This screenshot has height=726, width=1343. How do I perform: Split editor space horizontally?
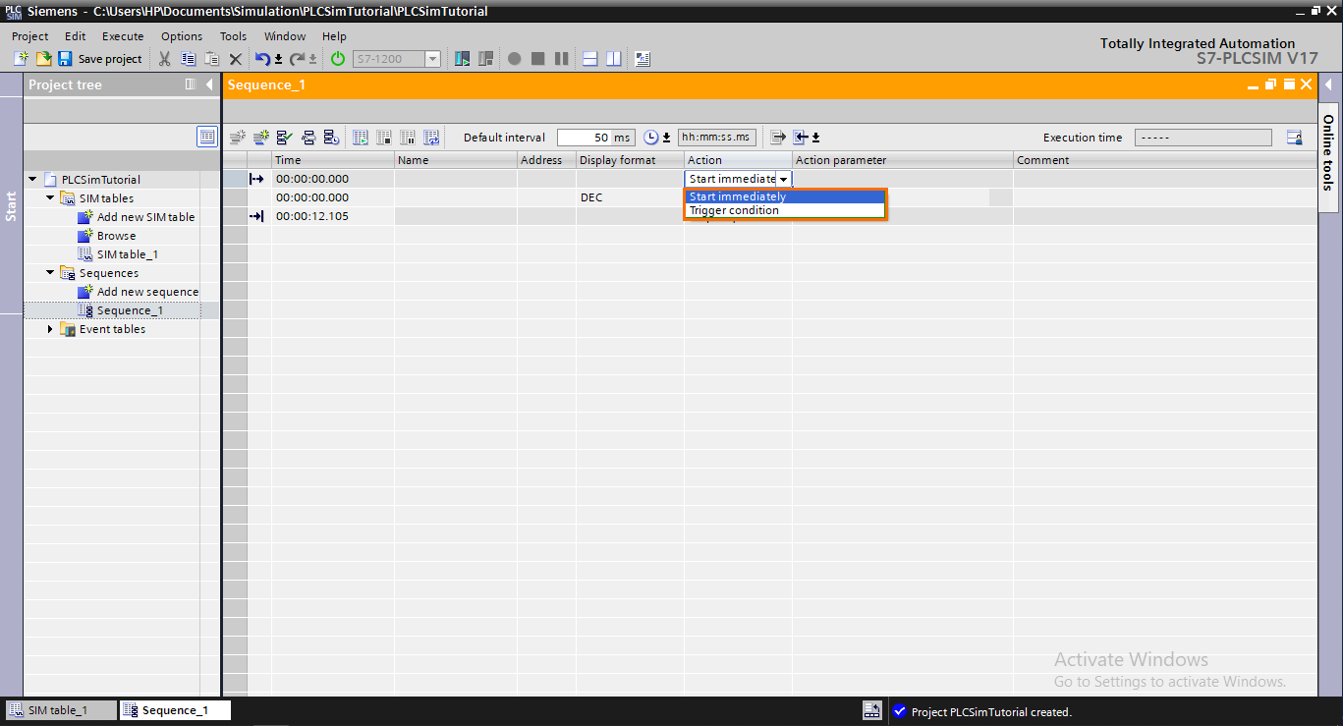tap(590, 59)
